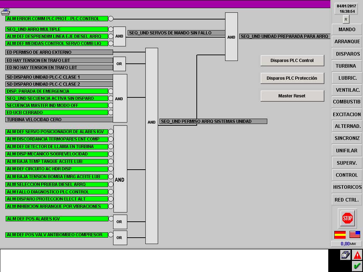Click ALM DISCORDANCIA TERMOPARES ENT COMP
Viewport: 363px width, 272px height.
click(x=57, y=139)
